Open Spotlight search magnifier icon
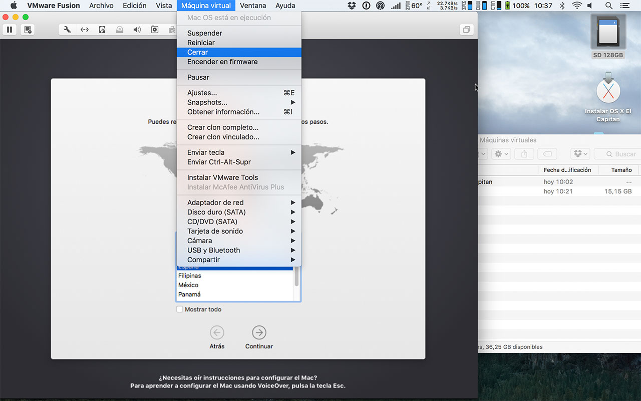Screen dimensions: 641x401 click(x=609, y=6)
